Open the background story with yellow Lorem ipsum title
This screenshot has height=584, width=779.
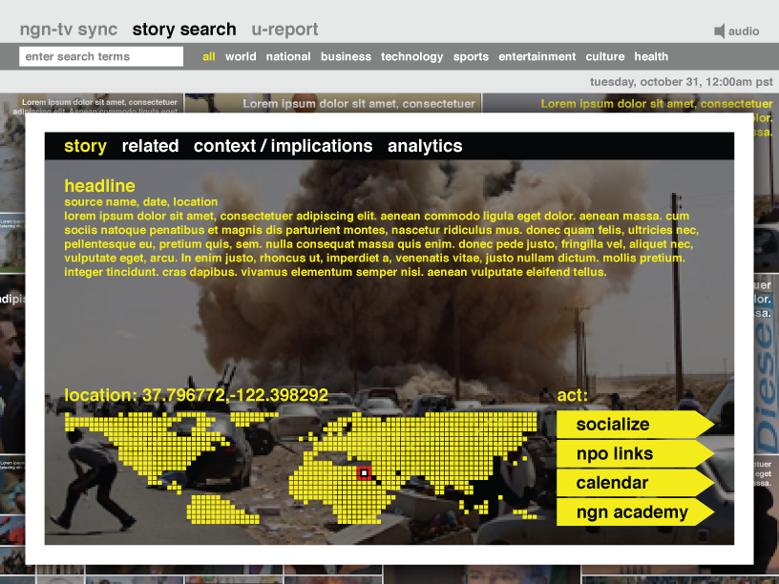click(656, 104)
